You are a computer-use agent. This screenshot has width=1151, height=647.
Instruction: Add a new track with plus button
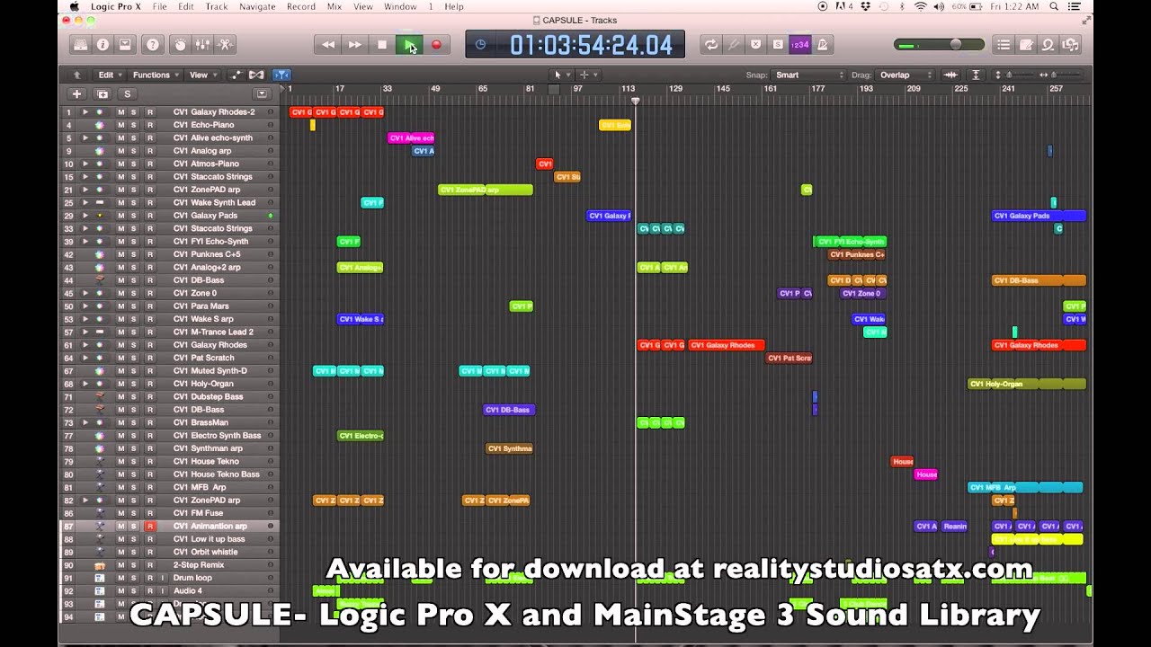coord(76,93)
